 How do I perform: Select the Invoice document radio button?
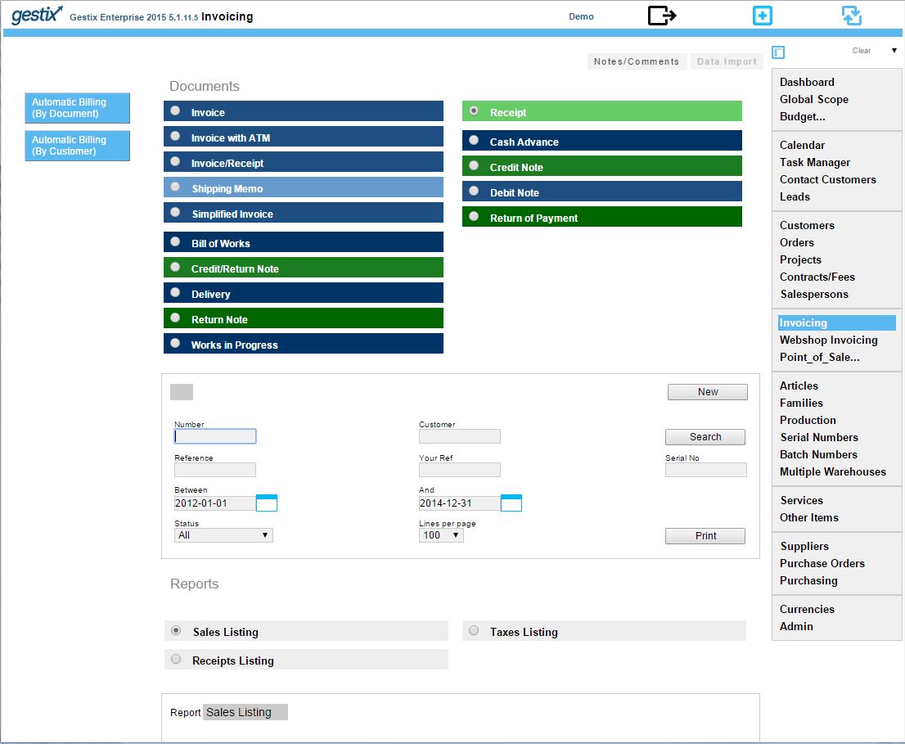(x=175, y=110)
